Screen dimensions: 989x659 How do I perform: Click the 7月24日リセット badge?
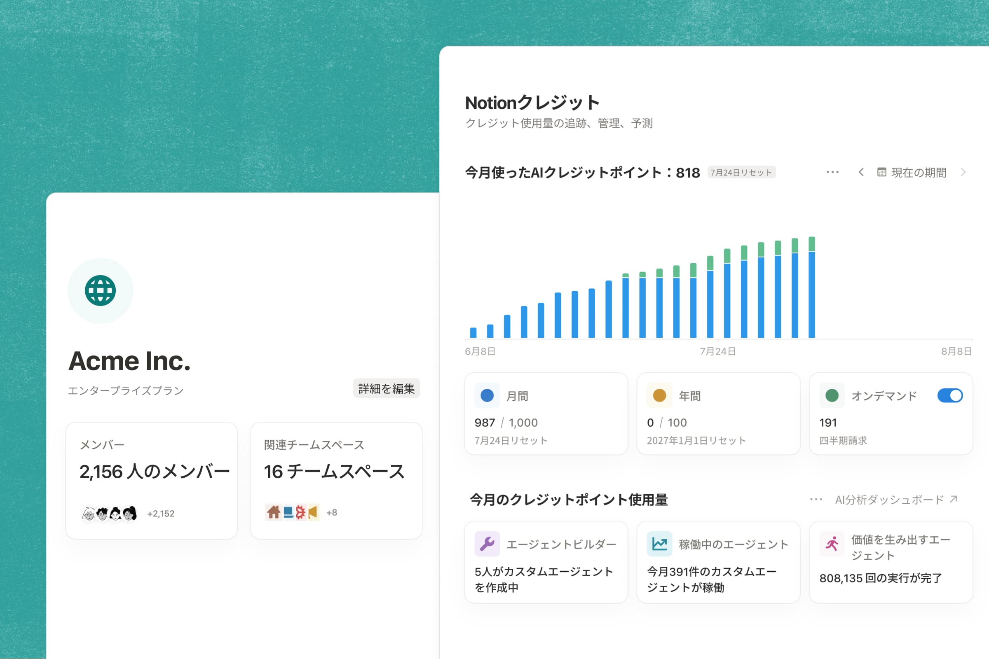coord(742,172)
